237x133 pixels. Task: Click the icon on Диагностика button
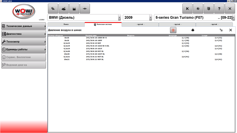(4, 34)
